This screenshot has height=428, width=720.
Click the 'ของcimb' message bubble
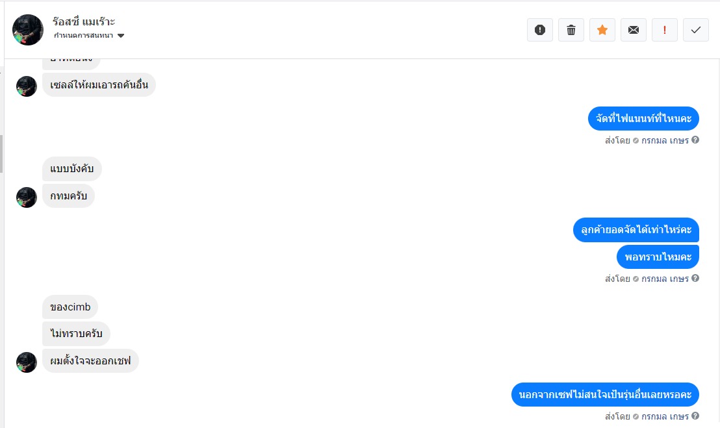[70, 307]
